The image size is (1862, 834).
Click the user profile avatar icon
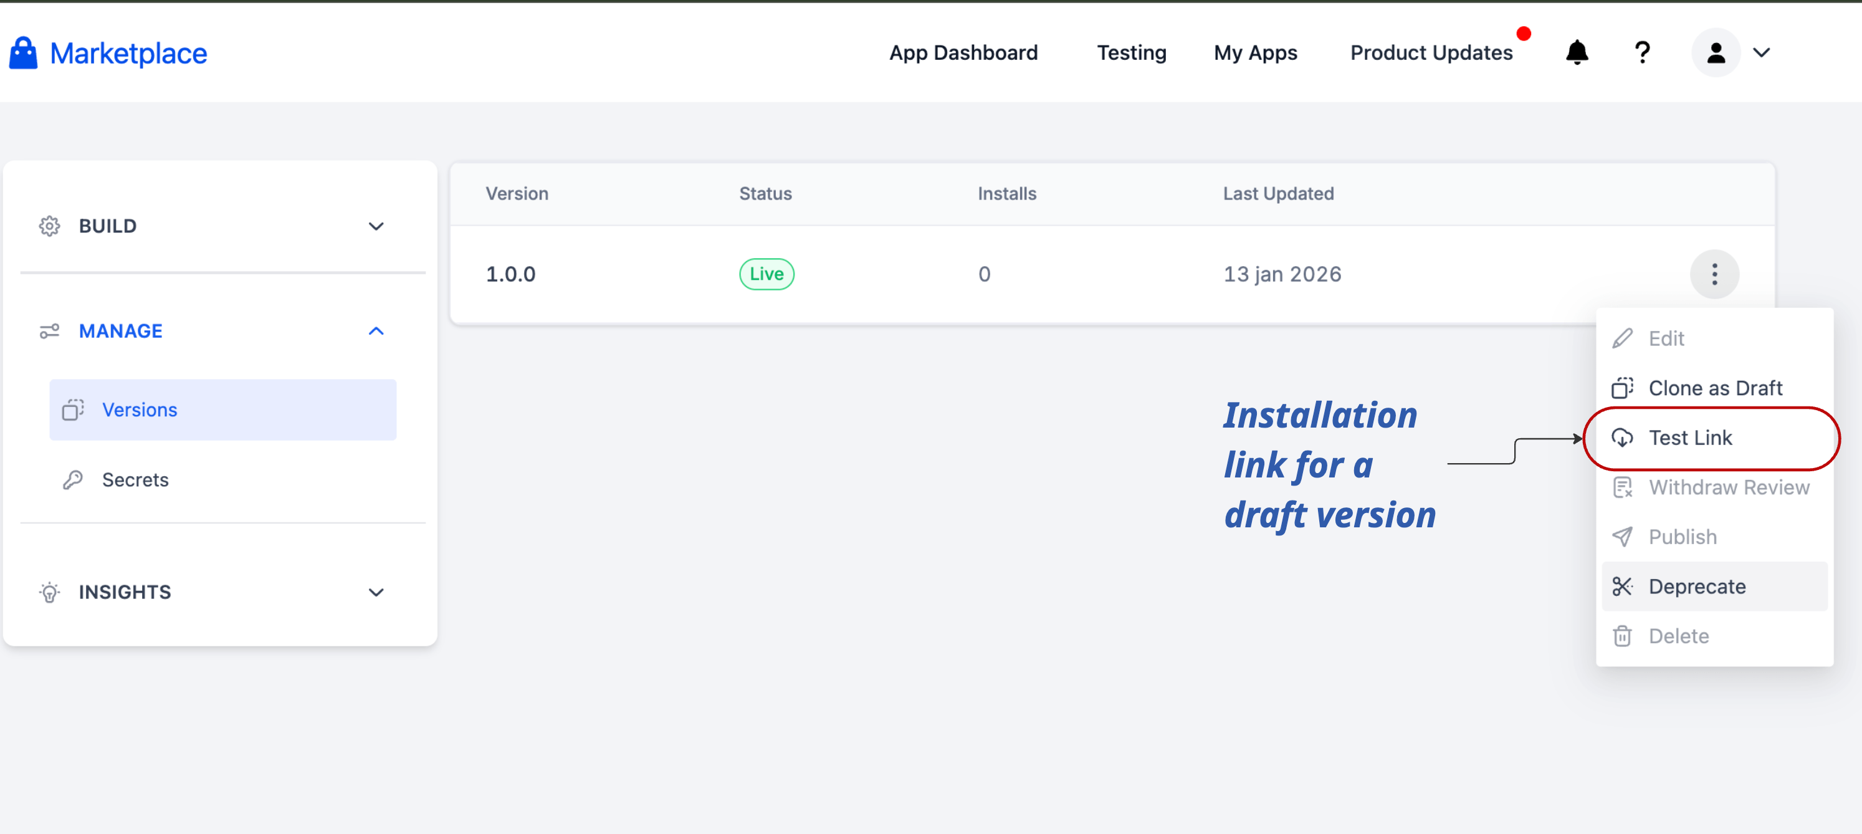[x=1716, y=53]
